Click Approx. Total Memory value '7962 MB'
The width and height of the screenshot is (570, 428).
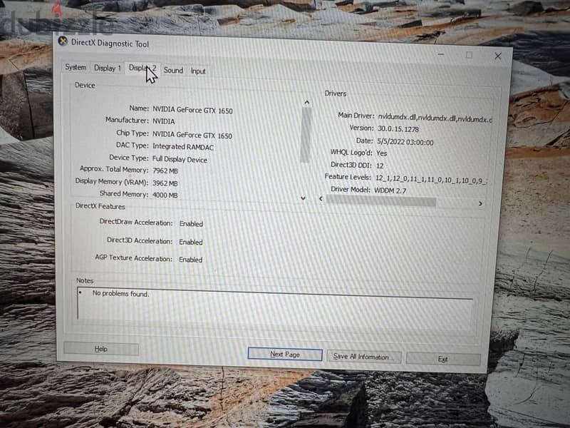point(165,170)
